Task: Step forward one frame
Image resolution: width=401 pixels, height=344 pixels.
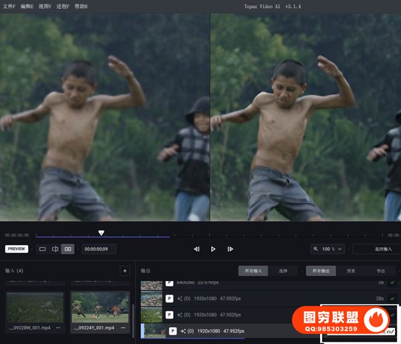Action: [230, 249]
